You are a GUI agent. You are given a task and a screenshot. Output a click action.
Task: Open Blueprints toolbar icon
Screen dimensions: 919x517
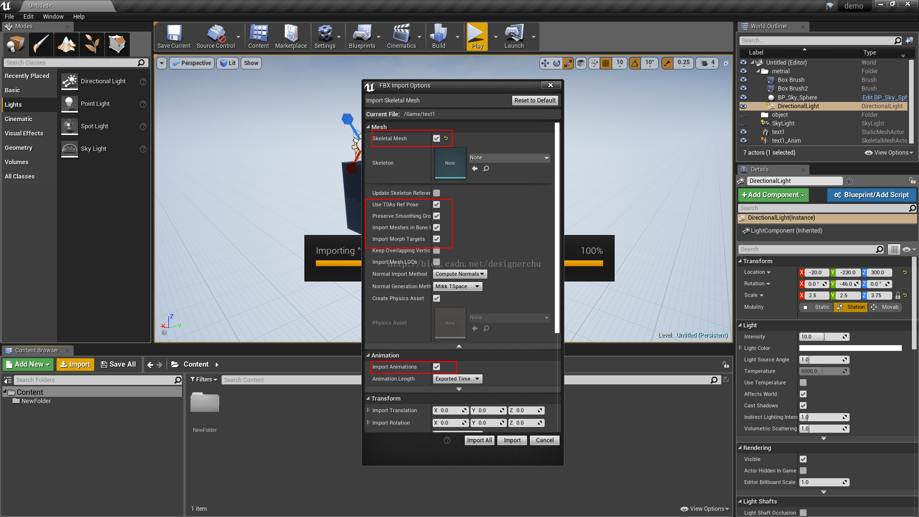pyautogui.click(x=362, y=36)
